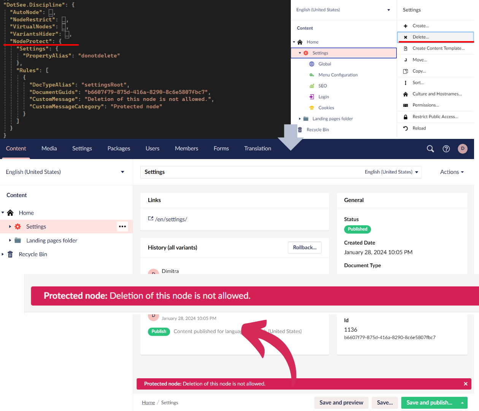Click the Recycle Bin trash icon
479x411 pixels.
click(x=10, y=254)
